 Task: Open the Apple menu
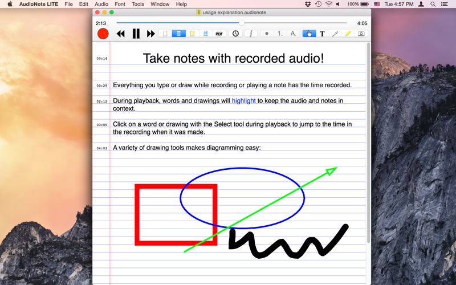pos(10,4)
